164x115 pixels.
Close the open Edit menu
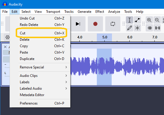(15, 12)
